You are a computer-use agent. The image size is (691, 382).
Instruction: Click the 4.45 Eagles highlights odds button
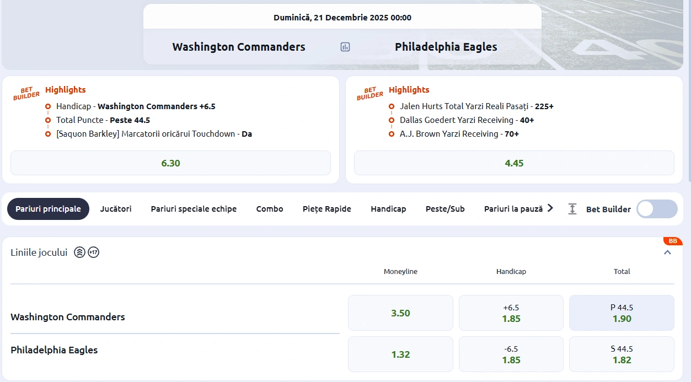click(514, 163)
